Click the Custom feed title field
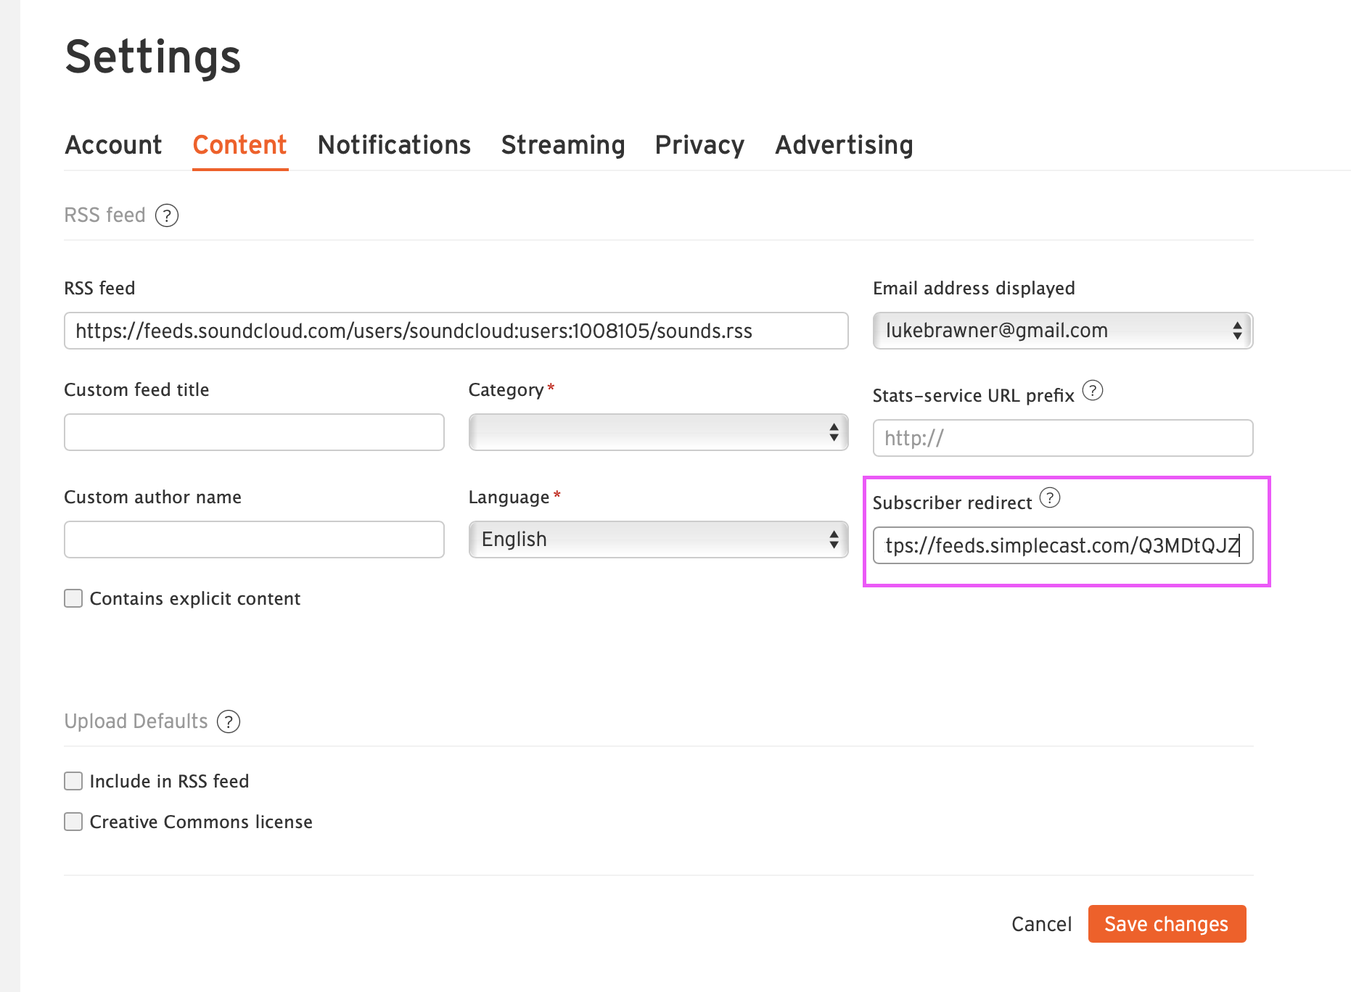 point(254,432)
